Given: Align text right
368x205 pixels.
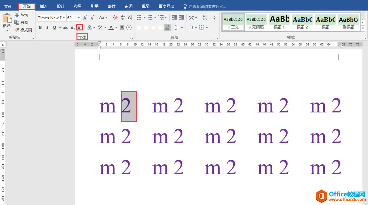Looking at the screenshot, I should (153, 28).
